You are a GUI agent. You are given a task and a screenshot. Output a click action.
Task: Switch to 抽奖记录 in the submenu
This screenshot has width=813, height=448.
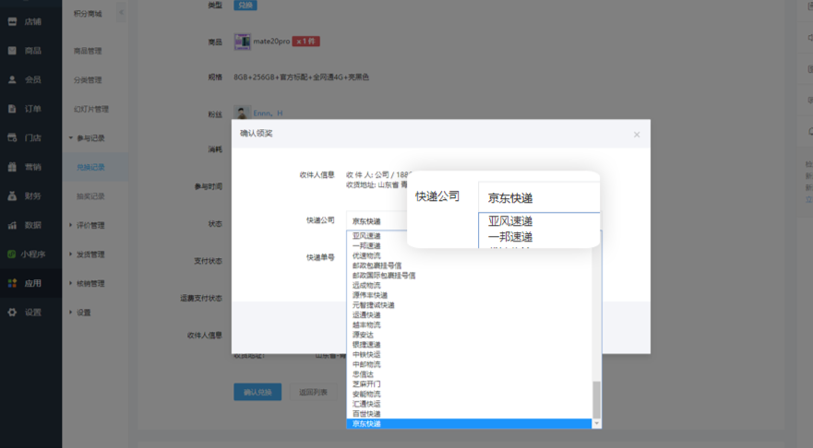(90, 195)
